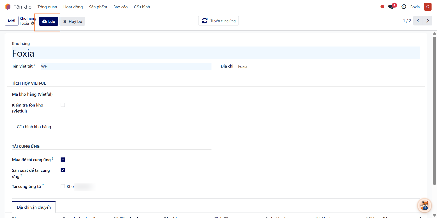Select the Cấu hình kho hàng tab

(x=34, y=127)
